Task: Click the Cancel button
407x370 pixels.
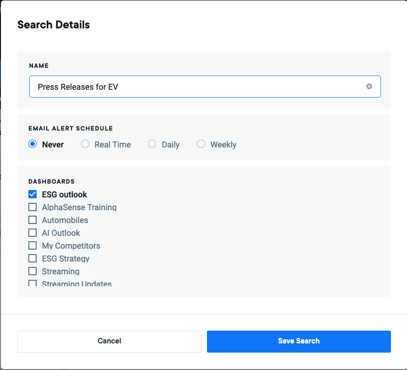Action: tap(109, 342)
